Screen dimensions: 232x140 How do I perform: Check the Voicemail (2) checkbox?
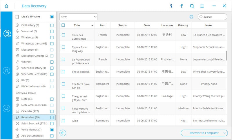coord(52,32)
